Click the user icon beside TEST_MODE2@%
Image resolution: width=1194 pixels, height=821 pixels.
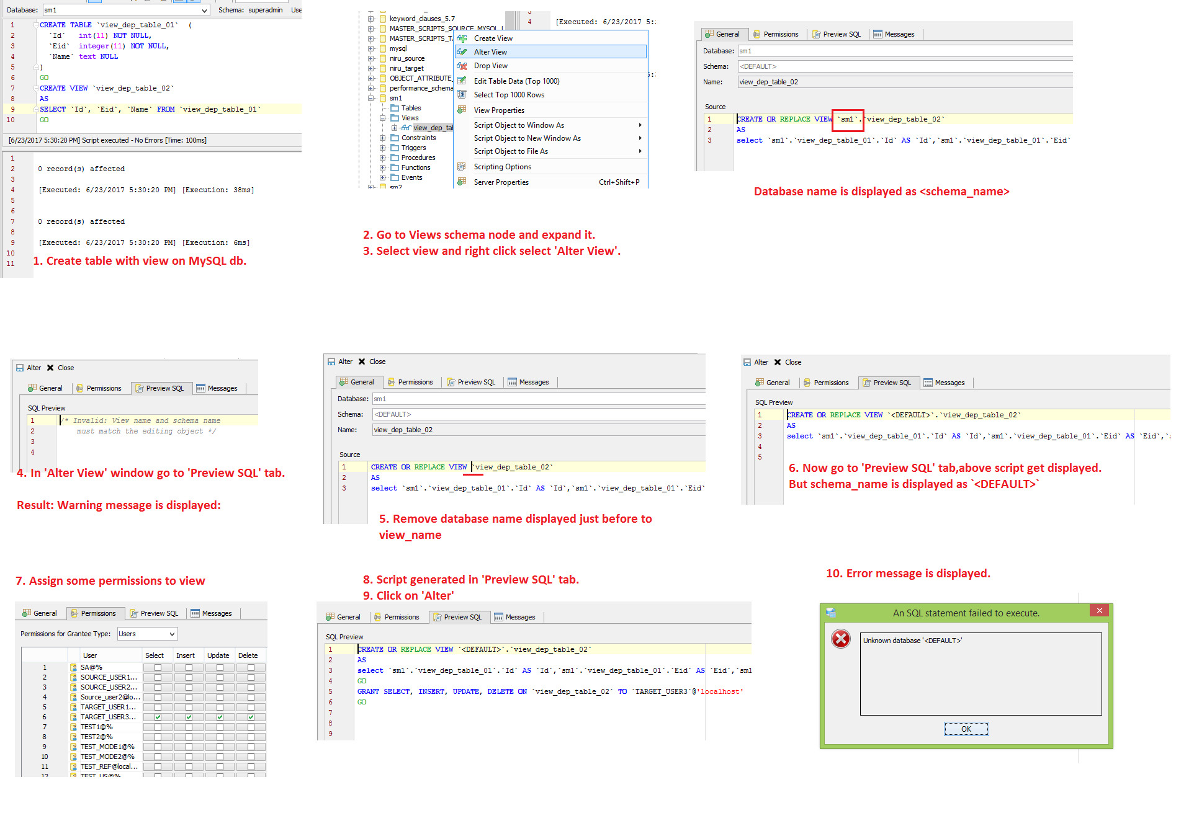[x=74, y=757]
